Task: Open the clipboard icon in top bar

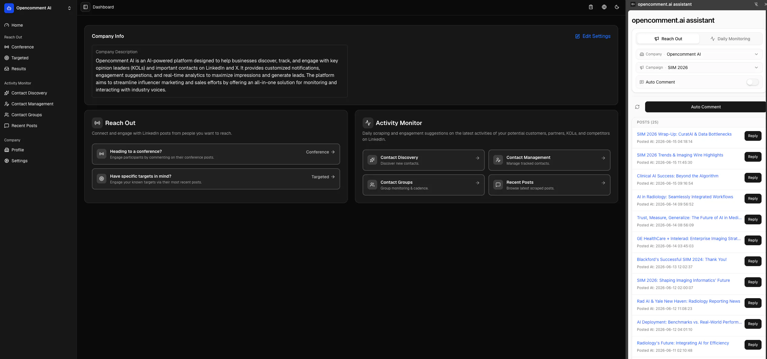Action: point(591,7)
